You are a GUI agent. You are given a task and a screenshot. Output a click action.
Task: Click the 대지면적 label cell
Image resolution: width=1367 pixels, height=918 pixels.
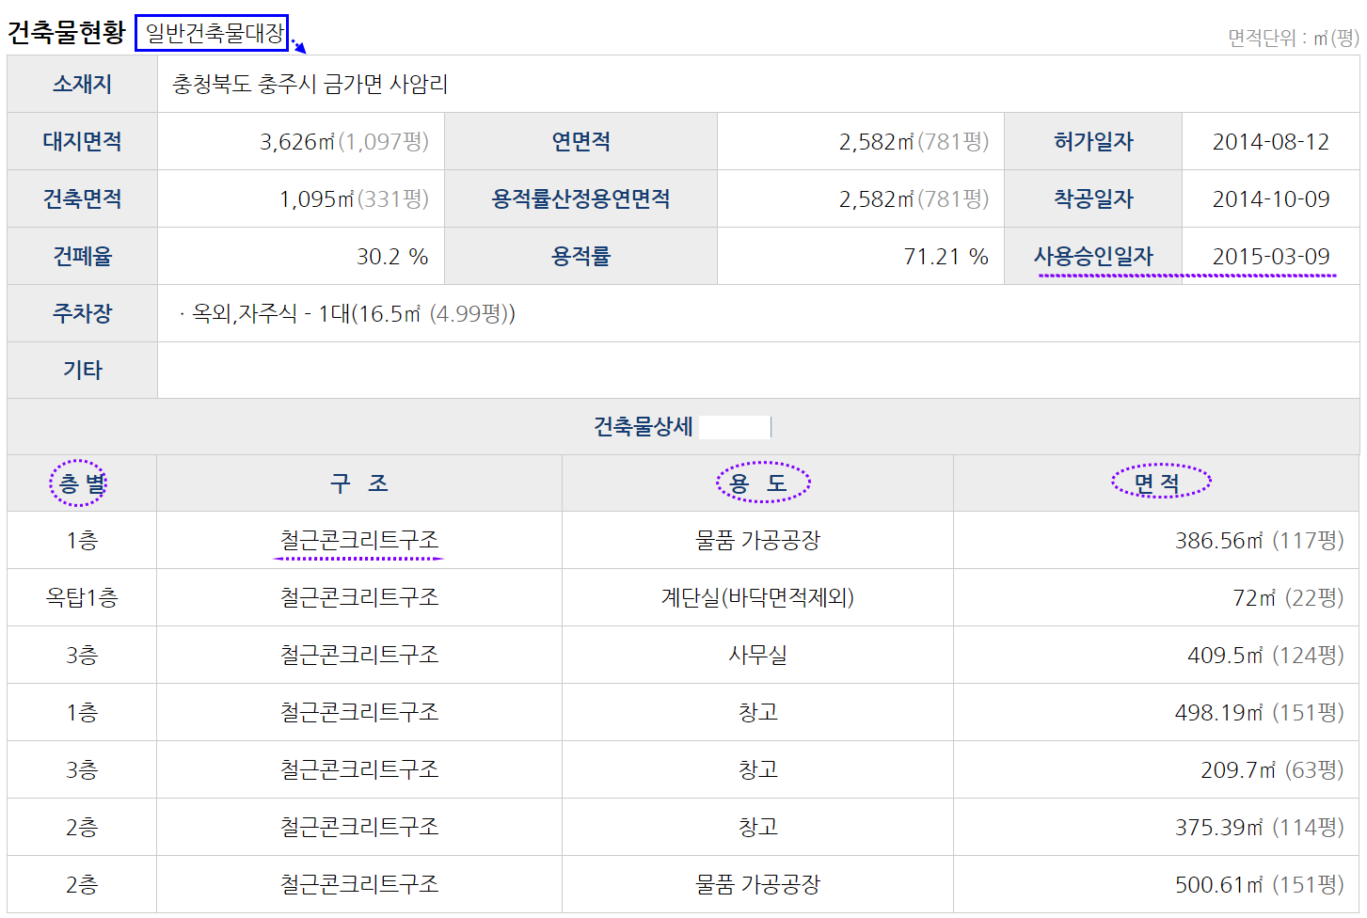82,141
